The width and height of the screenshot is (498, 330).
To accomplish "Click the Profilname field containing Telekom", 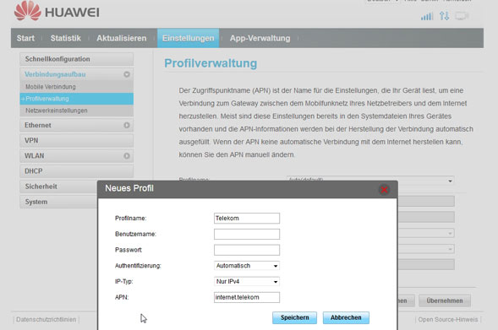I will click(247, 218).
